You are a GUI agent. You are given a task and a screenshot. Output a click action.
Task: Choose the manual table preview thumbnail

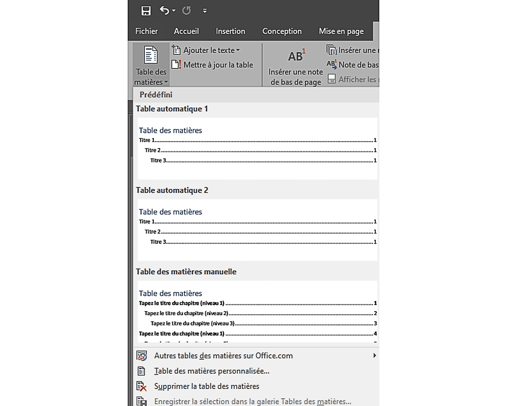(x=257, y=311)
